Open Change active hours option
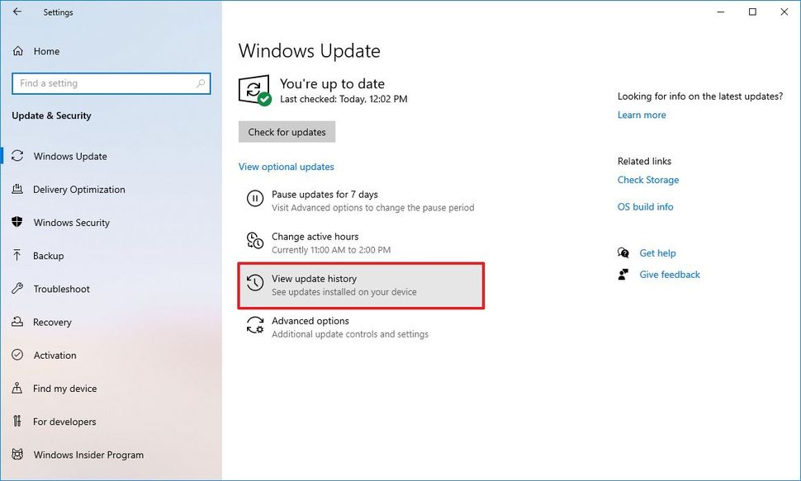This screenshot has width=801, height=481. pos(315,237)
